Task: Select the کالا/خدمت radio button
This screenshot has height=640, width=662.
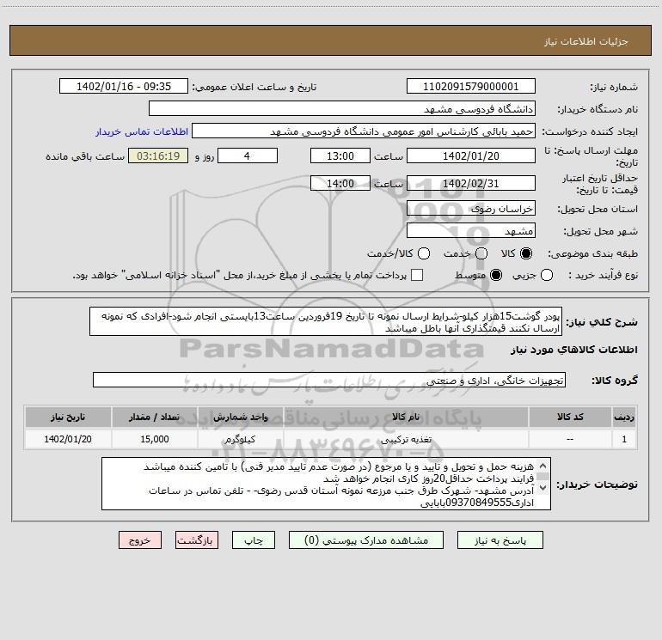Action: pos(424,253)
